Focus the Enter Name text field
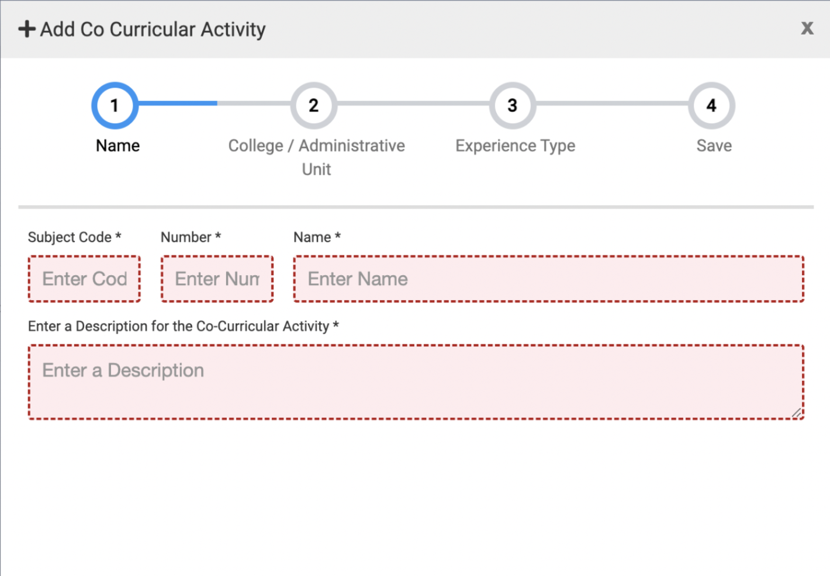Screen dimensions: 830x576 pyautogui.click(x=548, y=279)
